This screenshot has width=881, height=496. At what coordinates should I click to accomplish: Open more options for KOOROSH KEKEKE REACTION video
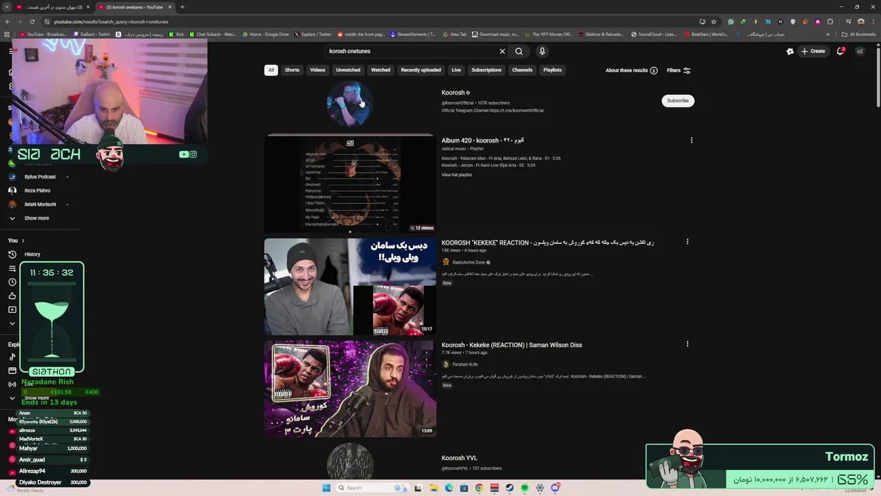687,242
